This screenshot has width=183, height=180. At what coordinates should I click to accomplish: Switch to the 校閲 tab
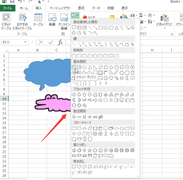[x=110, y=8]
